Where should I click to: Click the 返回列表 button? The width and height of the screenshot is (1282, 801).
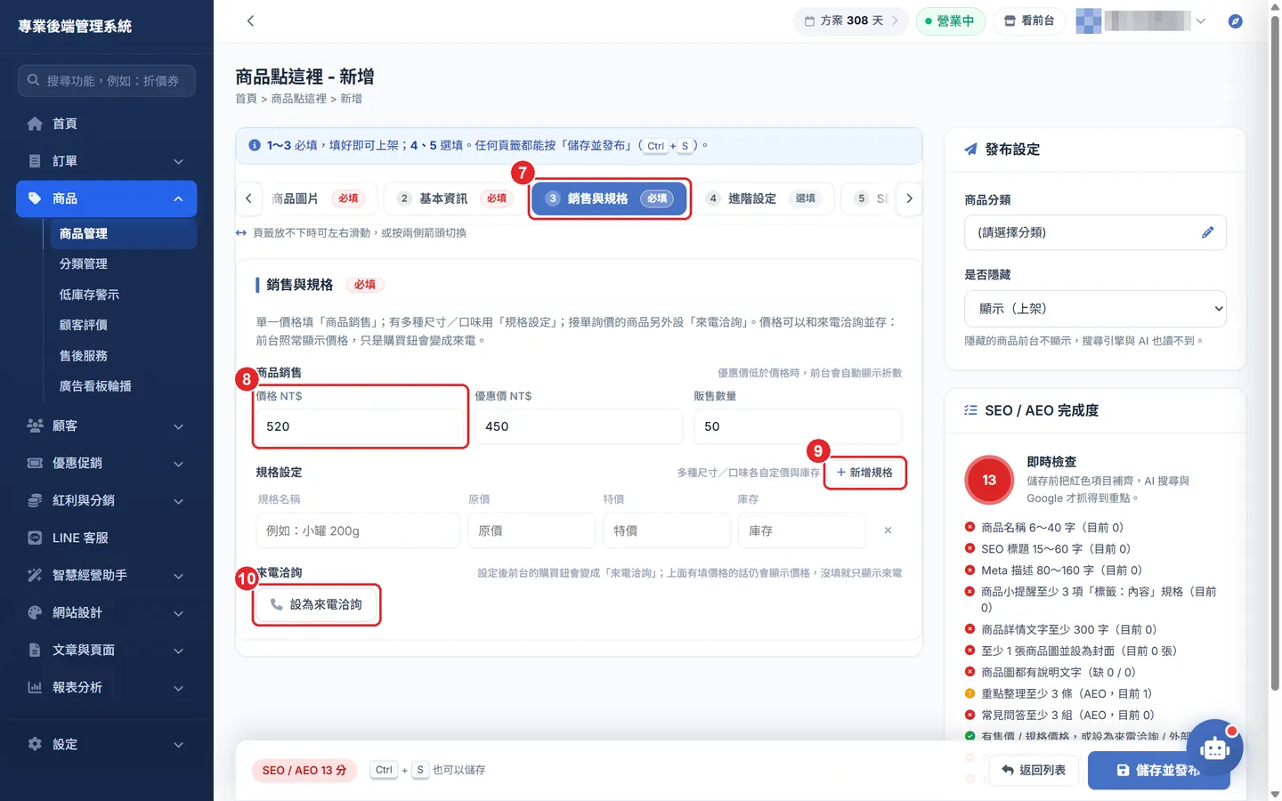tap(1034, 770)
